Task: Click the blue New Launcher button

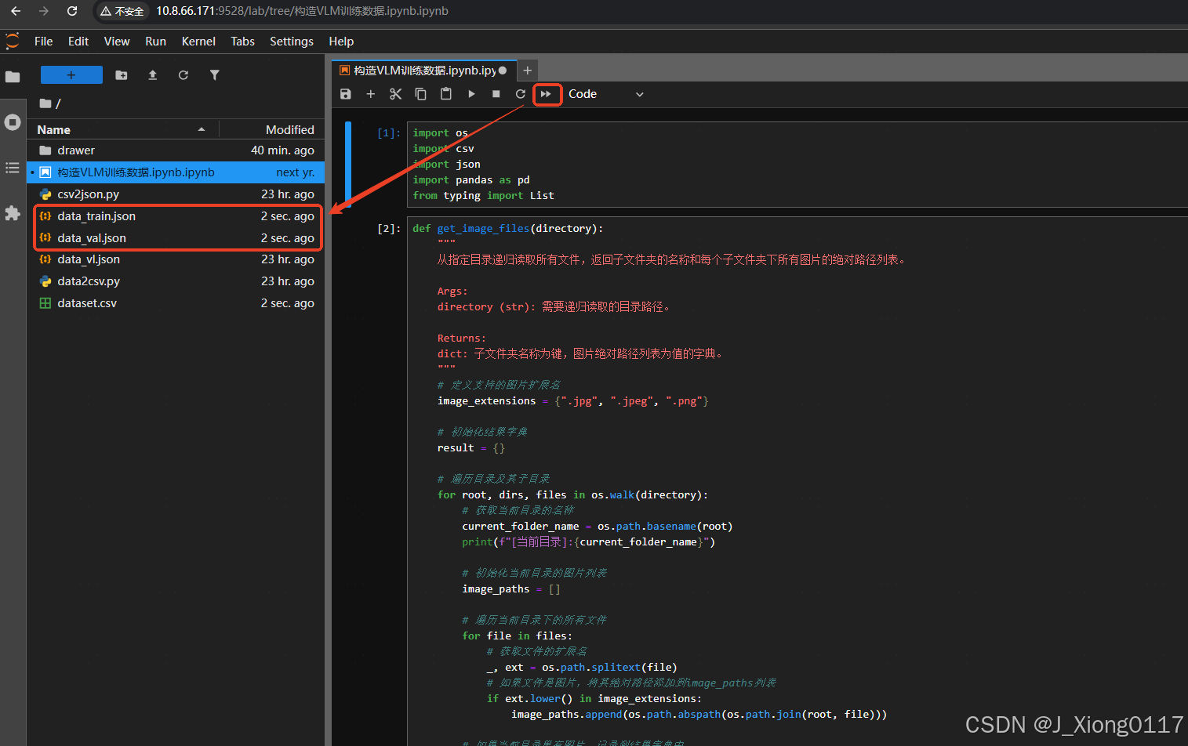Action: tap(71, 74)
